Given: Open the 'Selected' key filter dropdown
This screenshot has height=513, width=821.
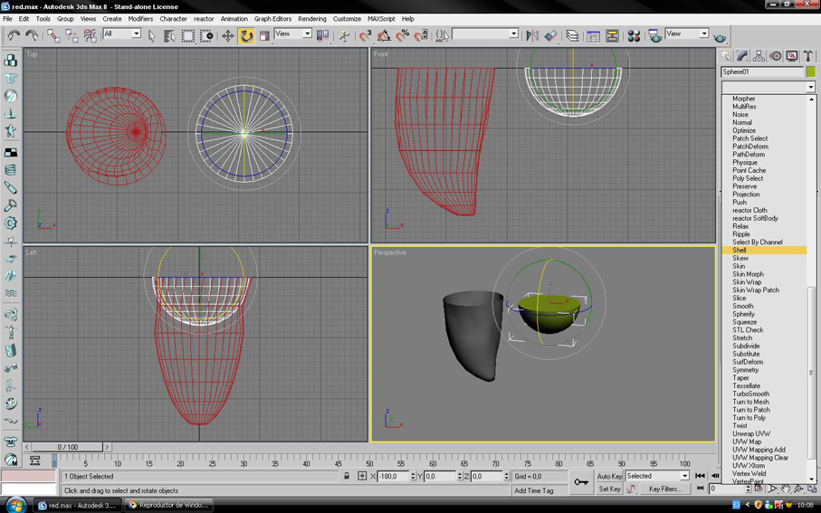Looking at the screenshot, I should pyautogui.click(x=657, y=476).
